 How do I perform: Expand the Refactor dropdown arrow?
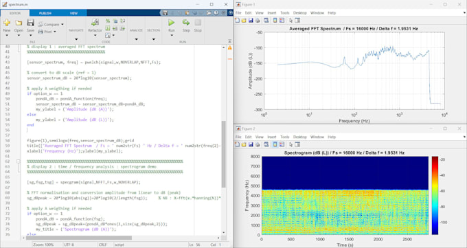click(x=95, y=36)
